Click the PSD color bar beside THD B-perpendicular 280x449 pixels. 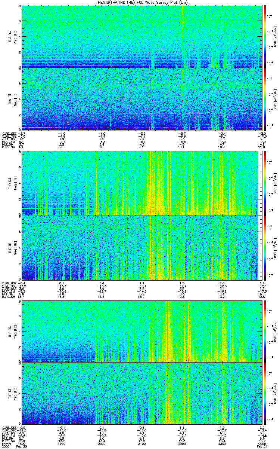pos(265,183)
